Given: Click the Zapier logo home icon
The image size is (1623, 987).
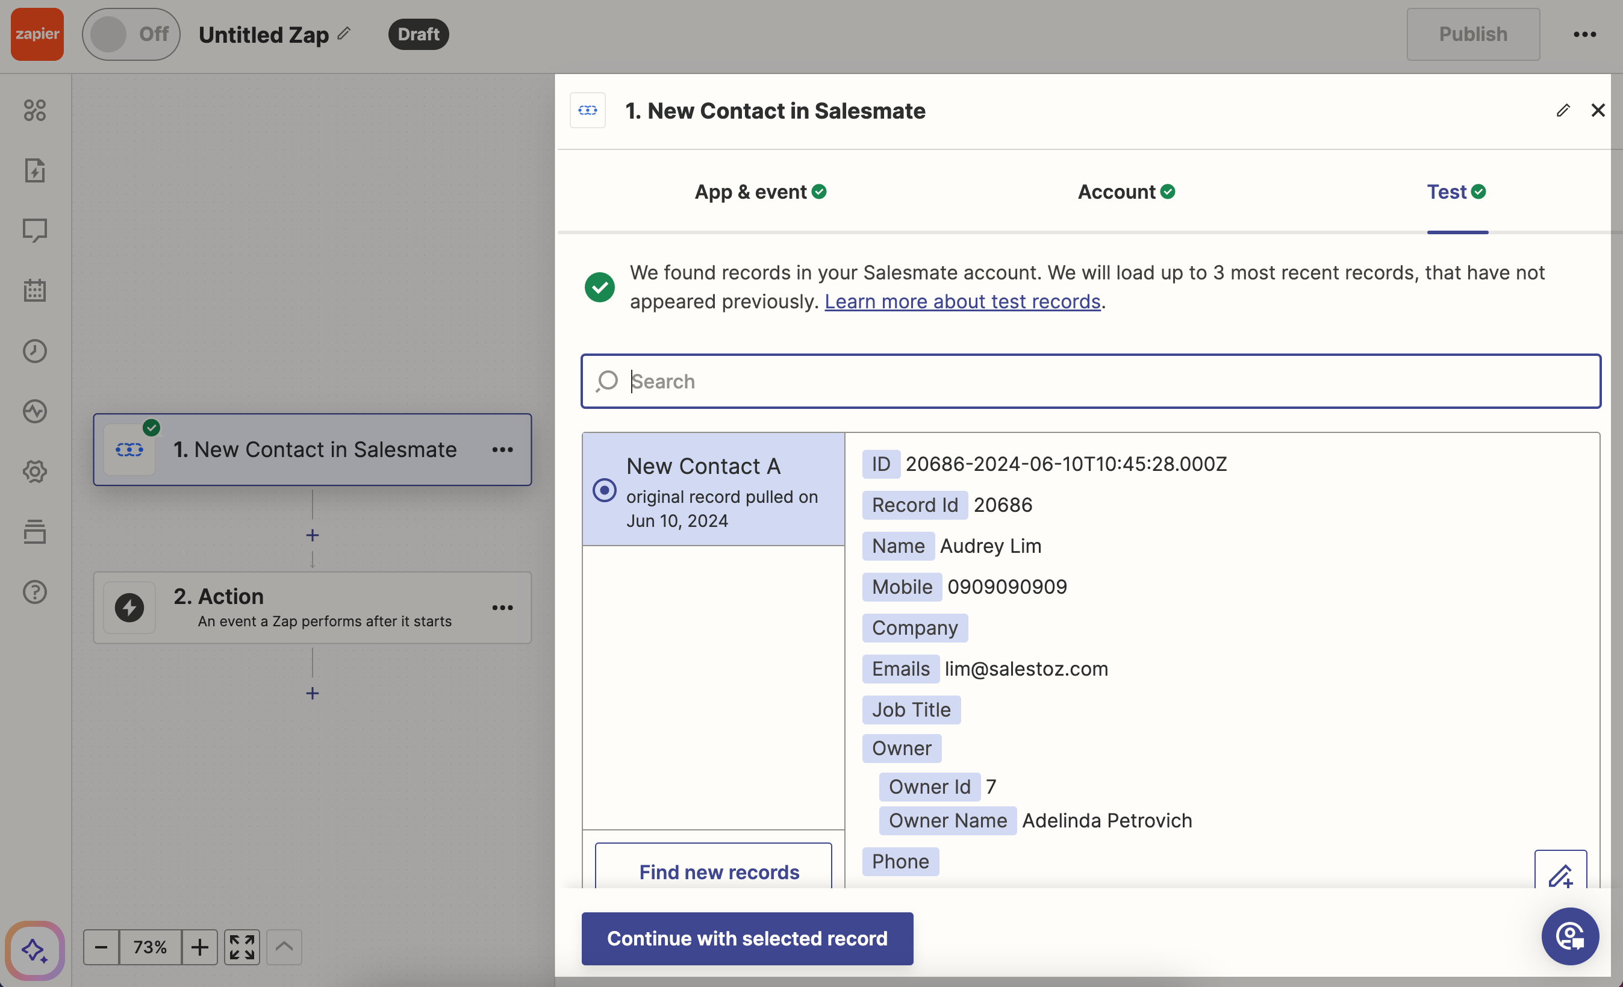Looking at the screenshot, I should [x=37, y=34].
